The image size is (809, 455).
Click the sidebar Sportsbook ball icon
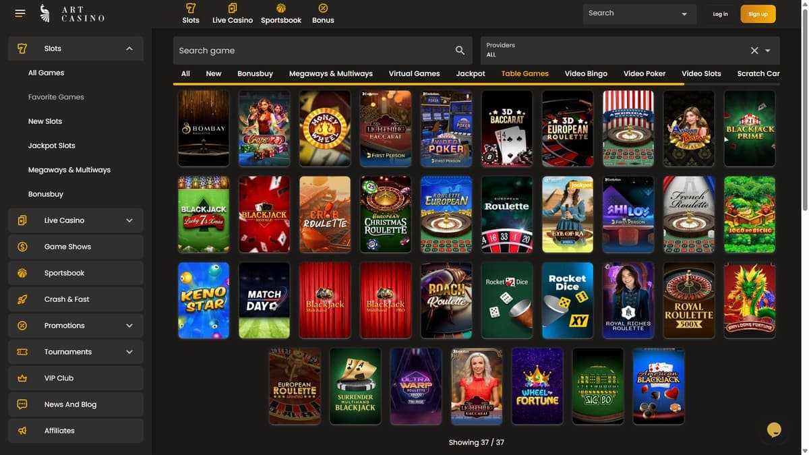(22, 273)
